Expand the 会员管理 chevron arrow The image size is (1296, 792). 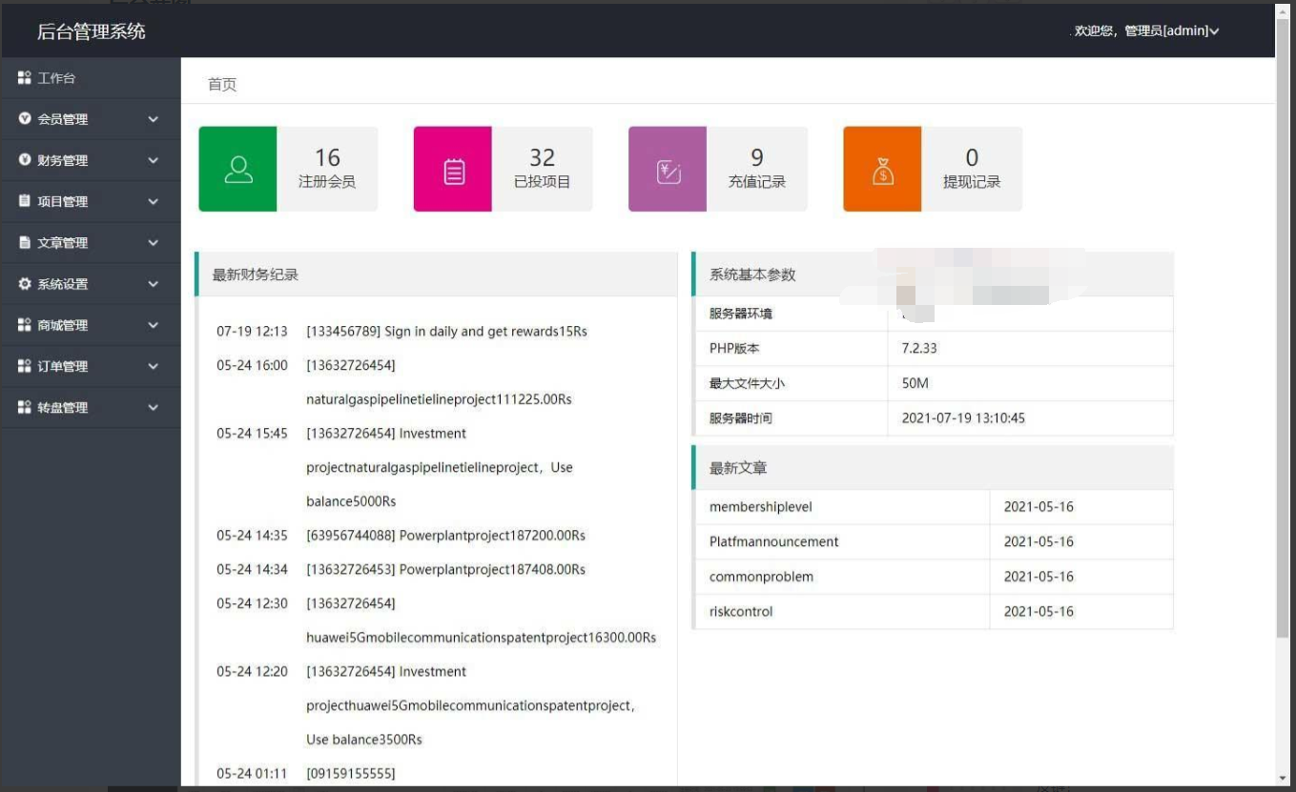[x=154, y=119]
